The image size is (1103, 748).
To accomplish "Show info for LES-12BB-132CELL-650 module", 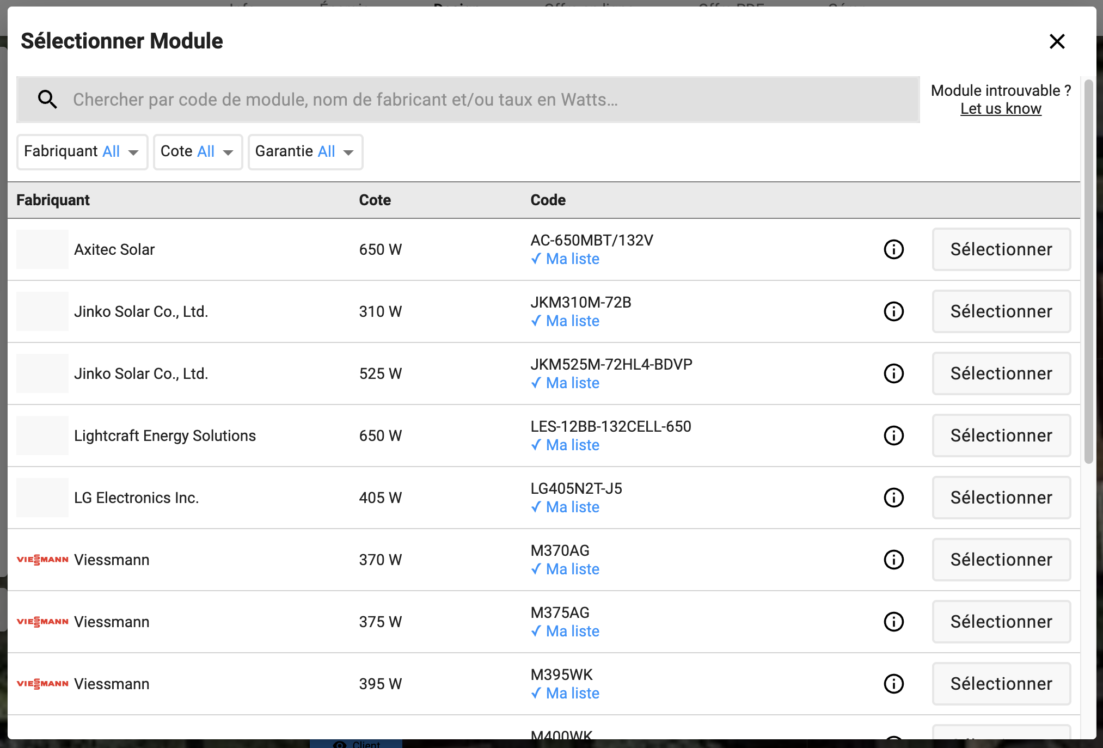I will [x=893, y=436].
